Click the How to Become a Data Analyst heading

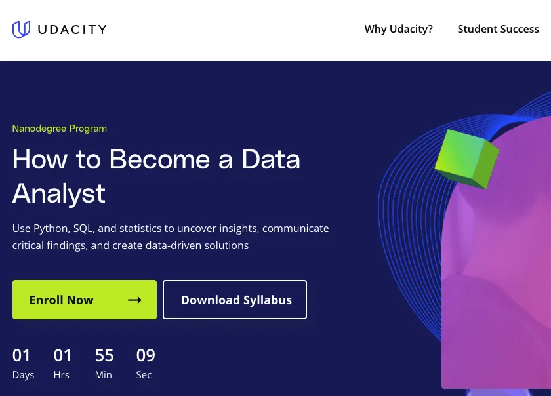click(x=156, y=176)
